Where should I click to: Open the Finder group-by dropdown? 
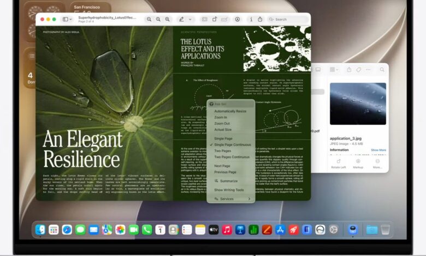334,70
